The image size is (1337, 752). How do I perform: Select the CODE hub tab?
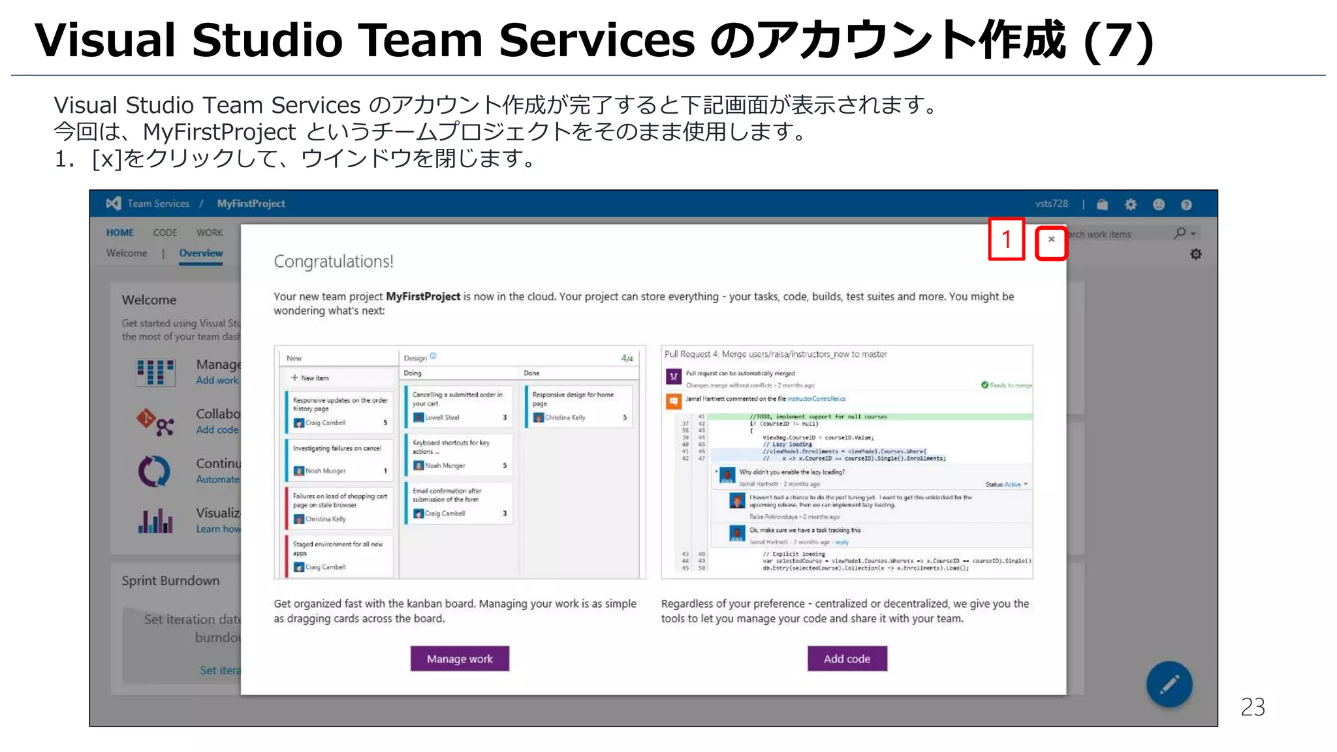pos(165,232)
